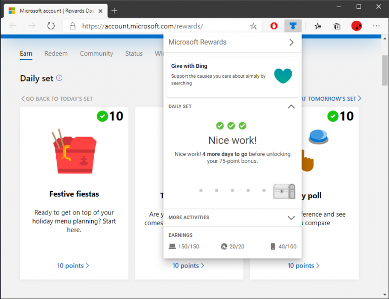The height and width of the screenshot is (299, 389).
Task: Add this page to favorites with star icon
Action: point(253,26)
